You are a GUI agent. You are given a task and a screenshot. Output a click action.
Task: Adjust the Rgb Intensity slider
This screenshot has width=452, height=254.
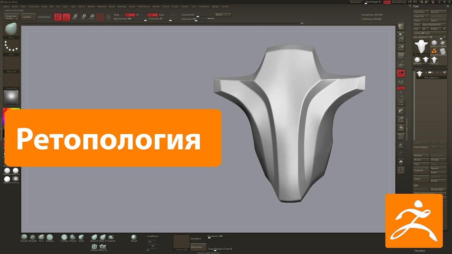pyautogui.click(x=130, y=19)
